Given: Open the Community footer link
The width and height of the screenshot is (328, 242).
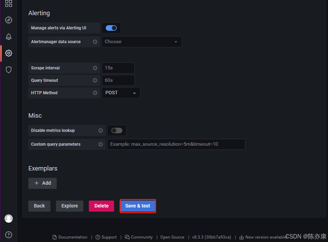Looking at the screenshot, I should (x=142, y=237).
